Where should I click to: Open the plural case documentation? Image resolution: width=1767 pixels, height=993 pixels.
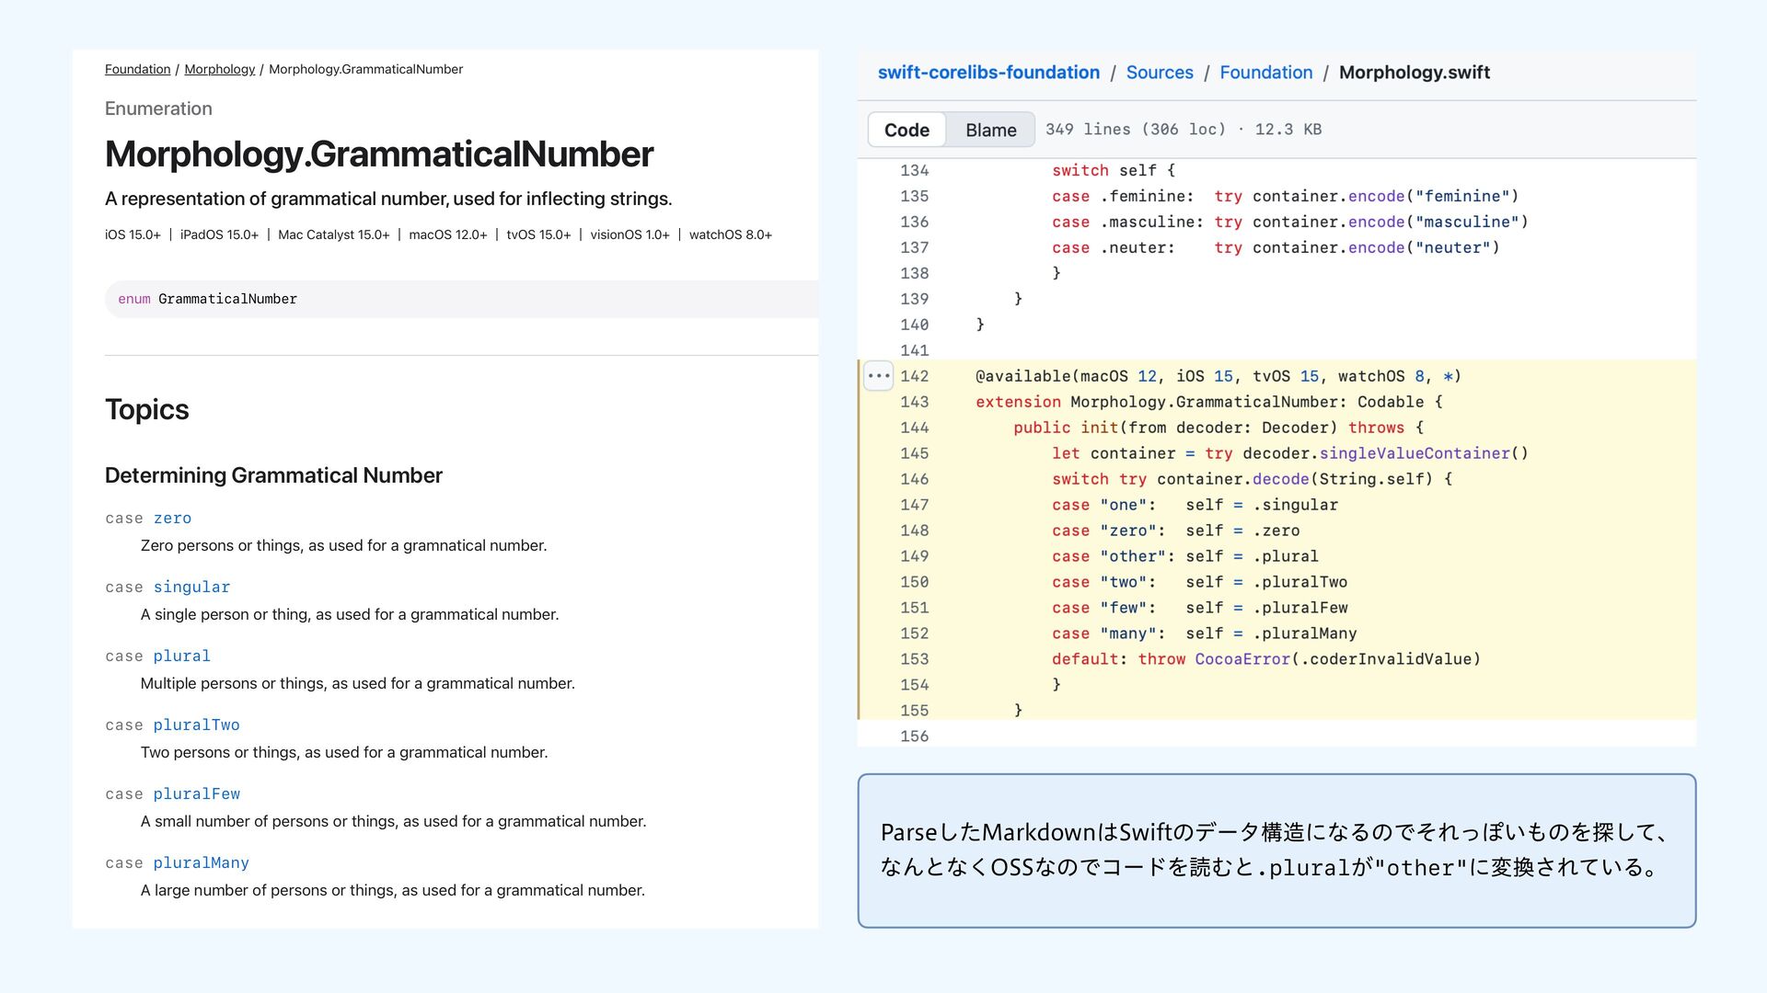tap(181, 656)
